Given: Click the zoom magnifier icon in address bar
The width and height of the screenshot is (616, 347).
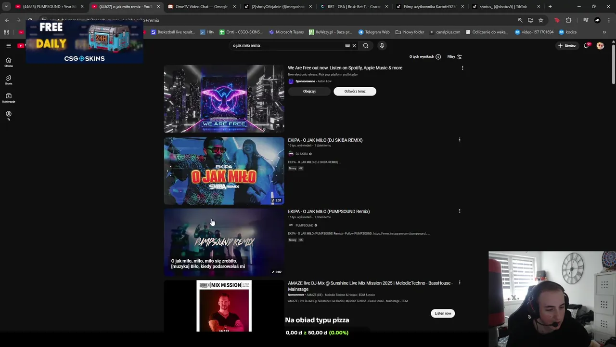Looking at the screenshot, I should [x=520, y=20].
